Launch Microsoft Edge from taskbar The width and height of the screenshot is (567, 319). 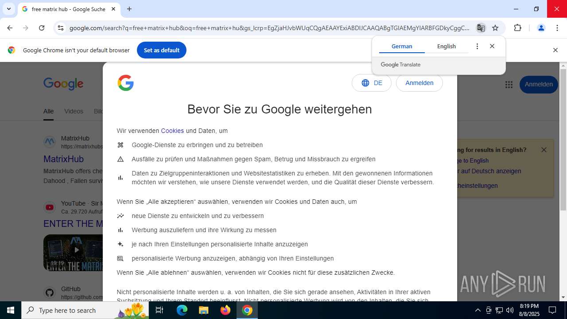point(182,310)
